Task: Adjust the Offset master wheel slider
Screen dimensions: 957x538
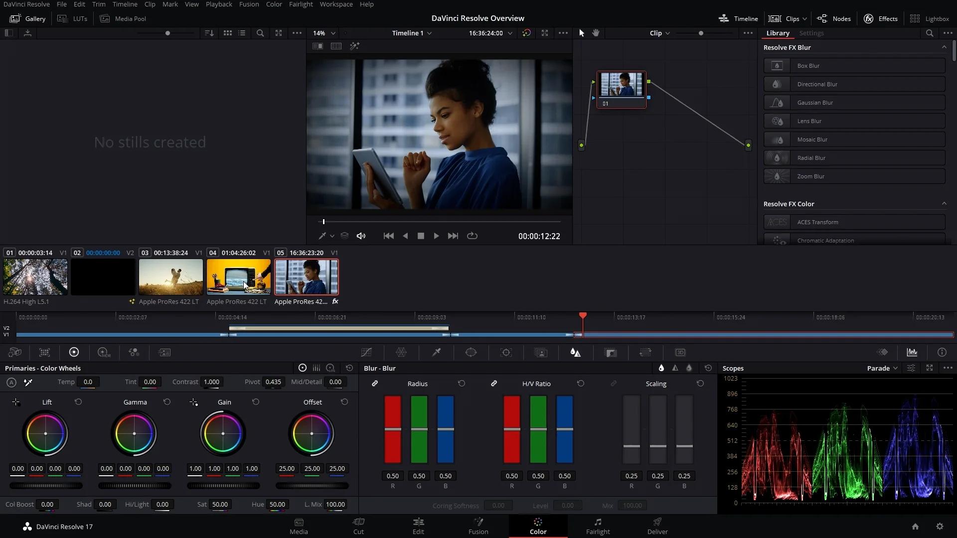Action: (x=312, y=486)
